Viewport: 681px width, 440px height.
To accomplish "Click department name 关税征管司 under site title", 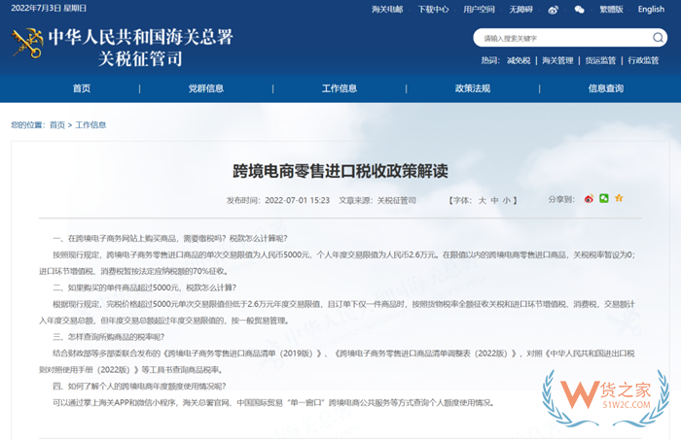I will (140, 59).
